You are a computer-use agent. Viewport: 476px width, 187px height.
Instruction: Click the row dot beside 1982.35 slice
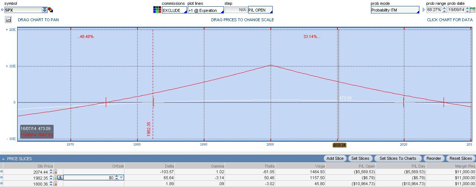pyautogui.click(x=1, y=178)
